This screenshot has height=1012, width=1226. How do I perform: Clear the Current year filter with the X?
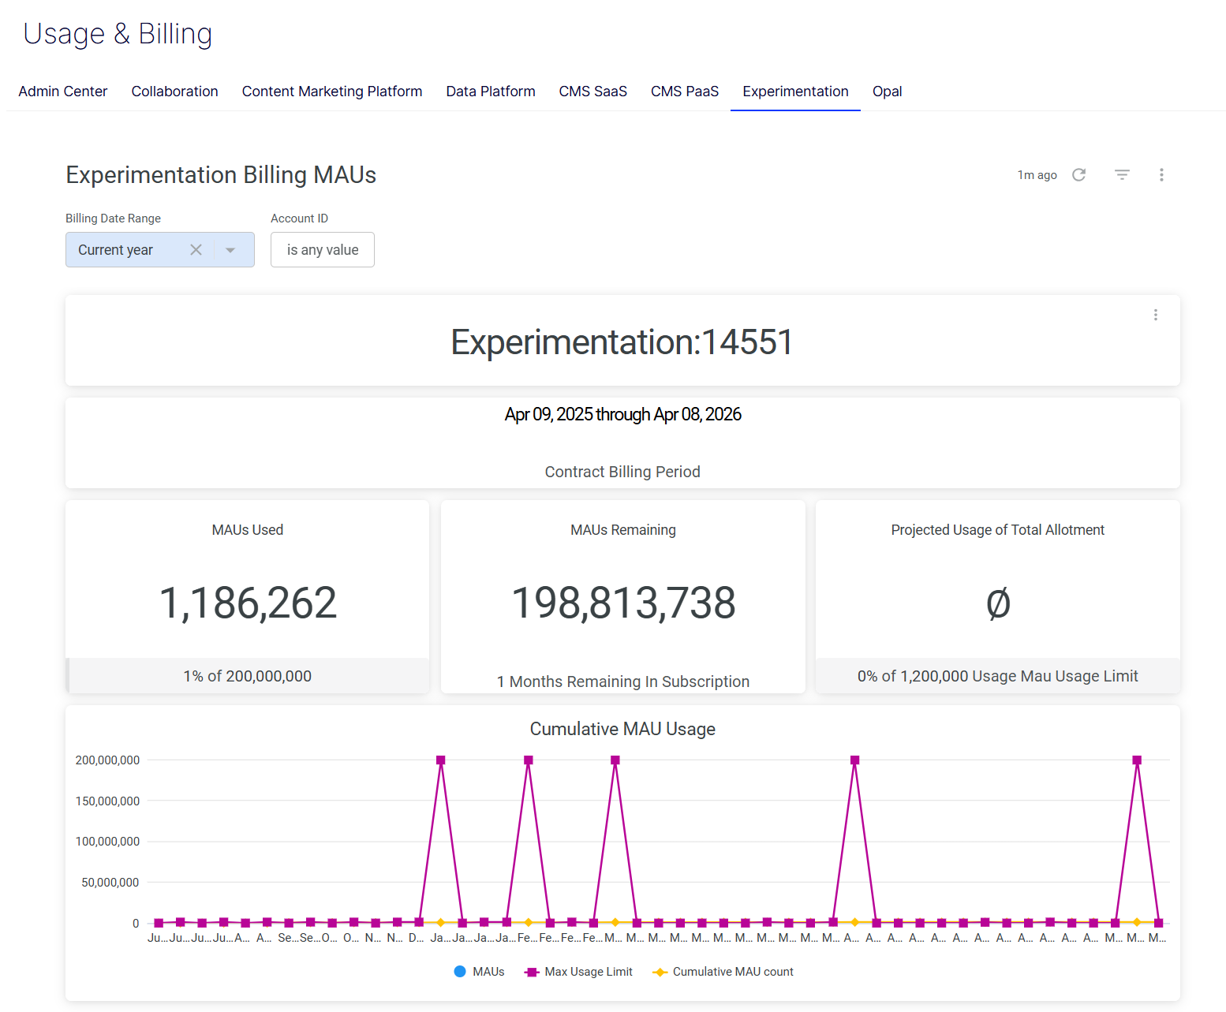click(196, 249)
